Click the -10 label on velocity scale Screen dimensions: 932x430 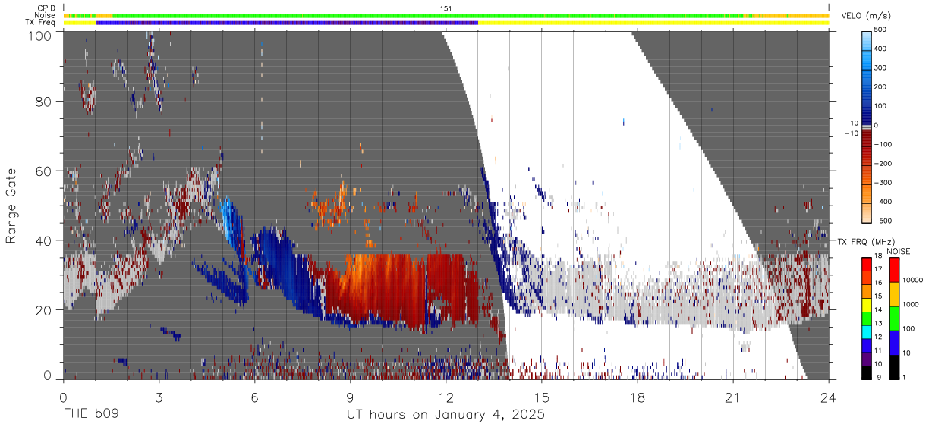(850, 133)
